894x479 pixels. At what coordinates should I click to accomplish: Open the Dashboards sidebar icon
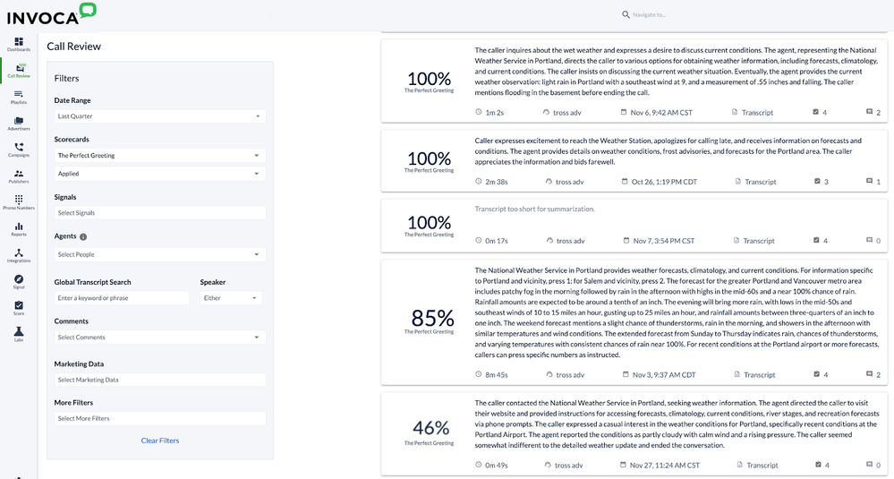tap(19, 44)
